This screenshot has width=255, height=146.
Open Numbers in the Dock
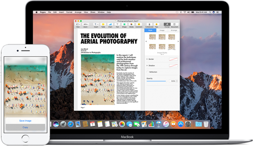click(x=151, y=124)
